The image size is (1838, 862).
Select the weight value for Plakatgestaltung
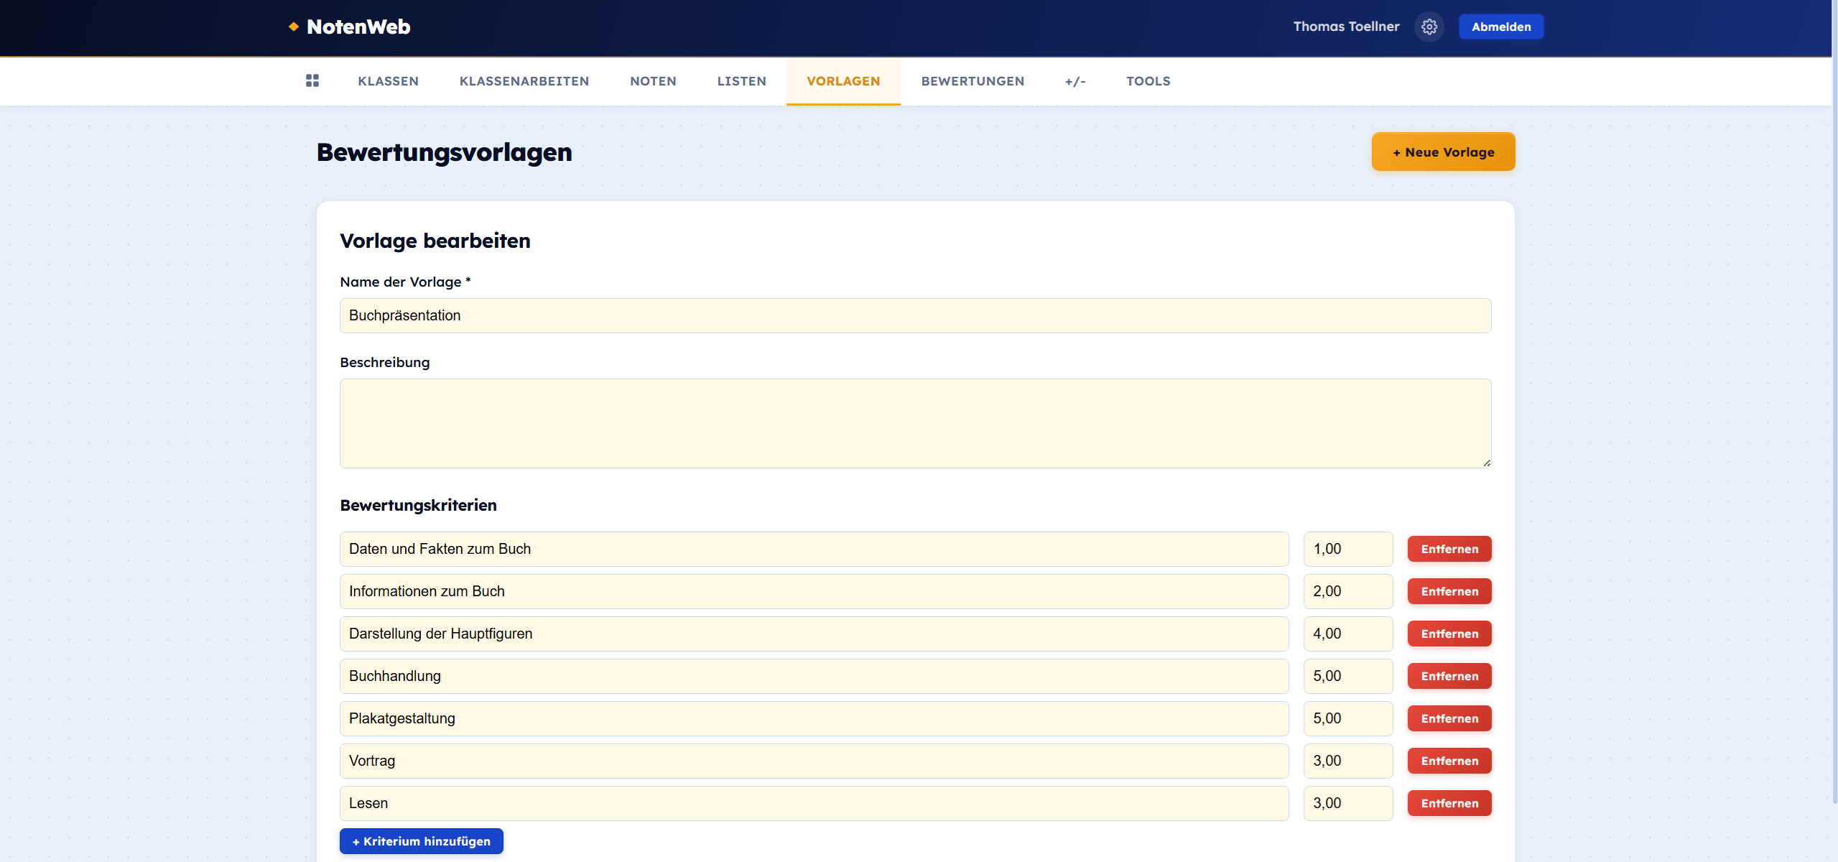1347,718
